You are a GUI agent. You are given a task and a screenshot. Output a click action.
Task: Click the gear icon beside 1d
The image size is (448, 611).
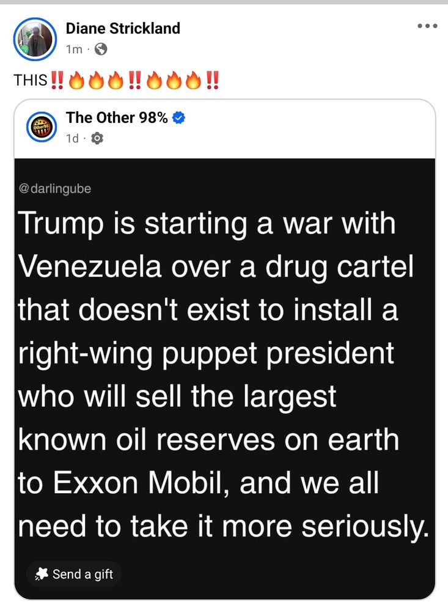(97, 139)
